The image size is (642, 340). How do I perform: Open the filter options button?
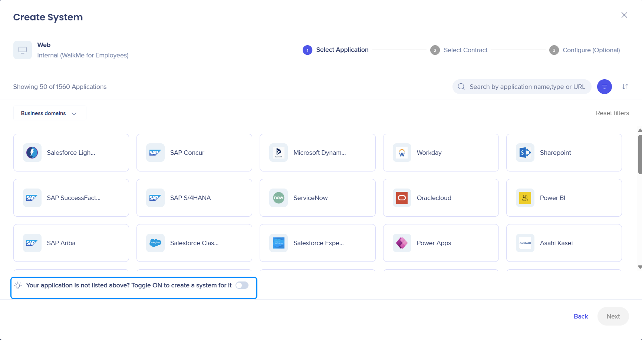[x=604, y=87]
